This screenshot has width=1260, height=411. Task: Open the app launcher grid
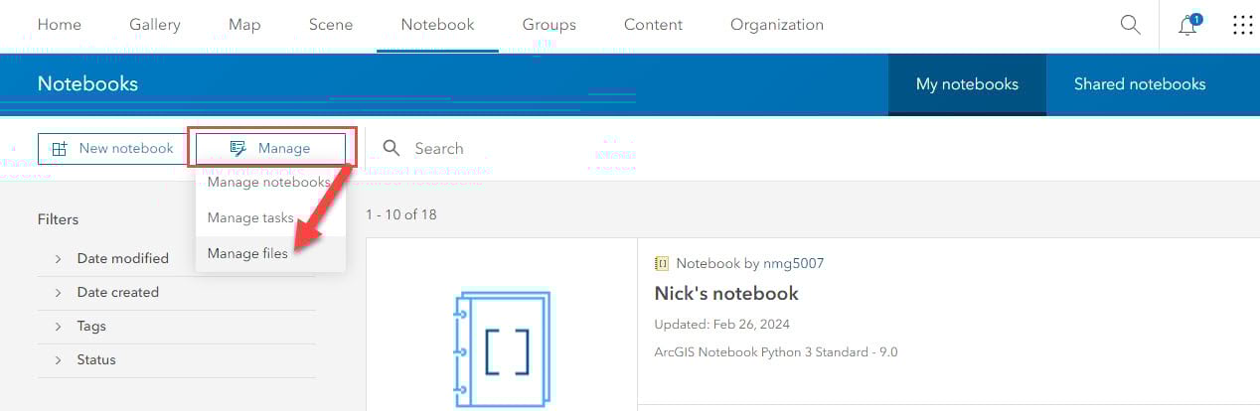point(1242,25)
